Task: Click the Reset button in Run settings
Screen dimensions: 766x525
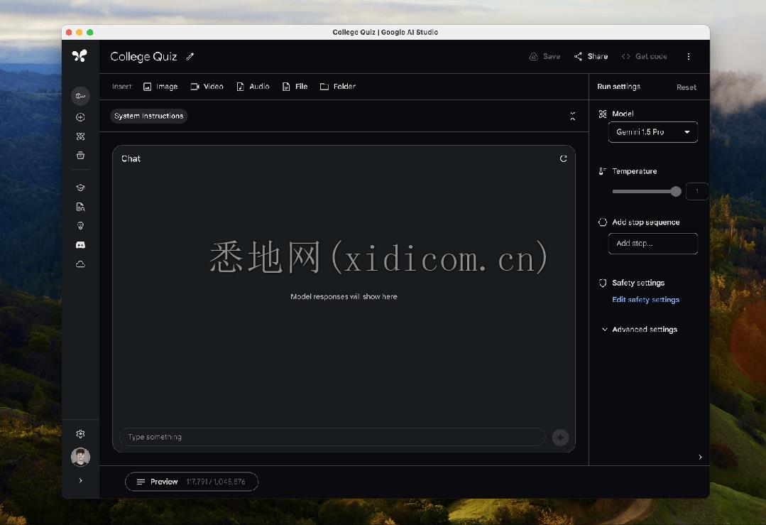Action: tap(686, 87)
